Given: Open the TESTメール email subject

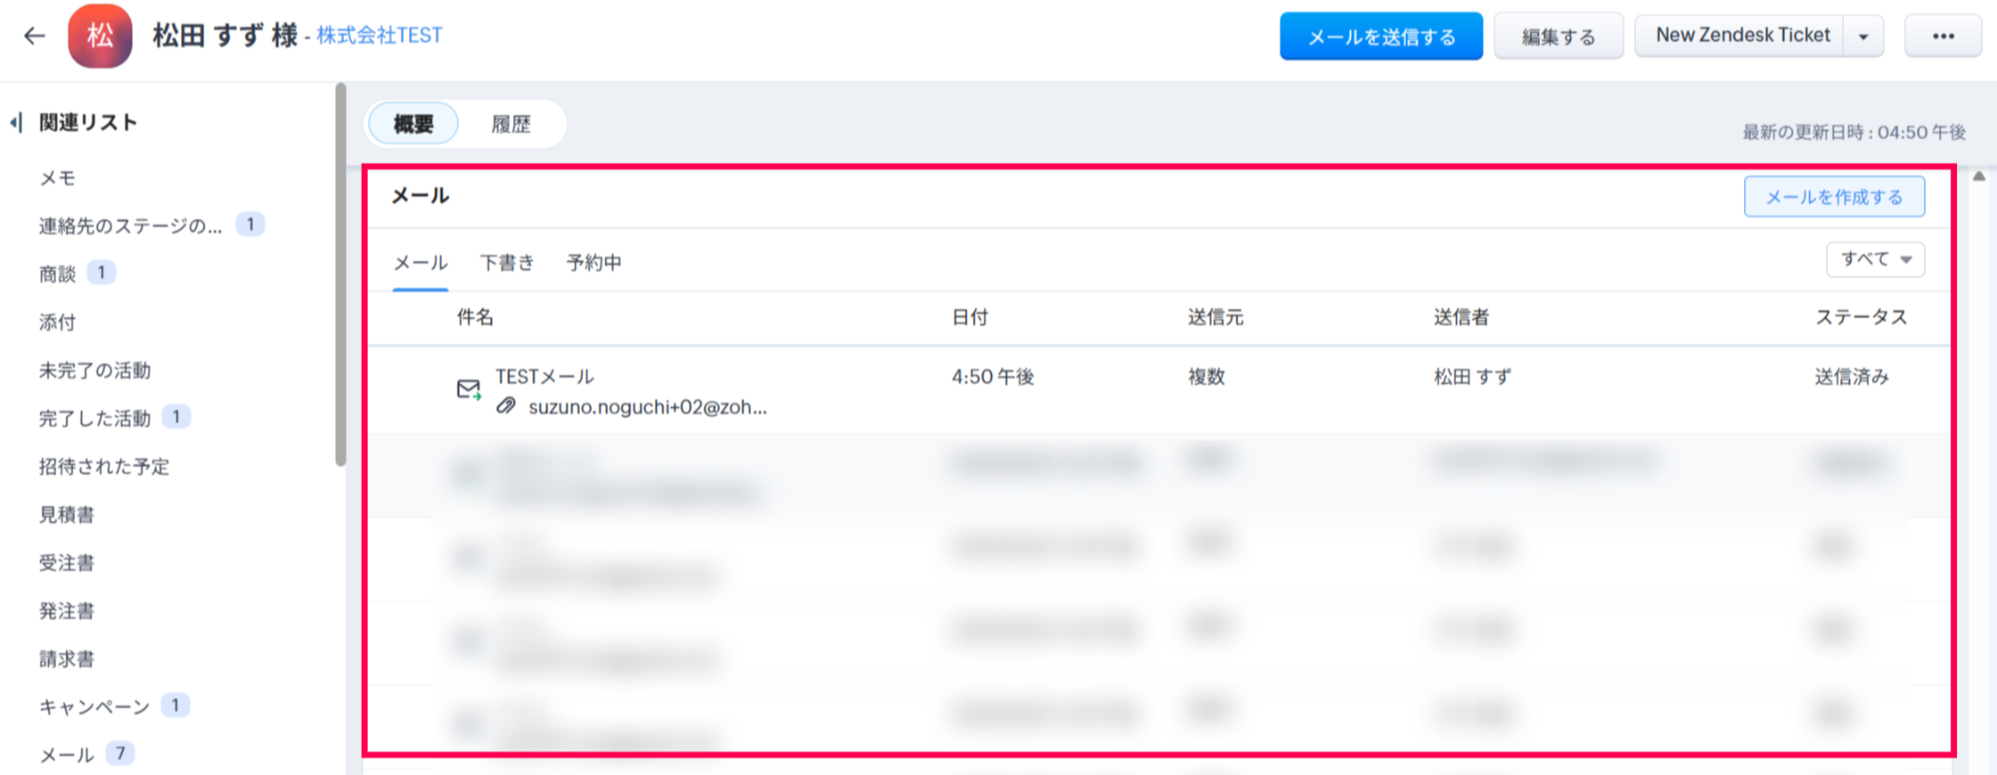Looking at the screenshot, I should tap(544, 377).
